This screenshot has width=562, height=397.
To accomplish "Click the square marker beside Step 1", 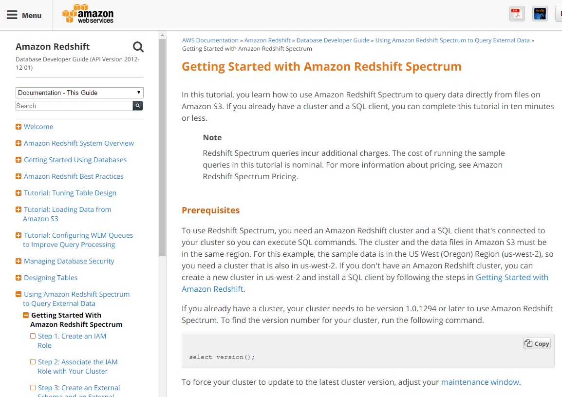I will pyautogui.click(x=33, y=336).
